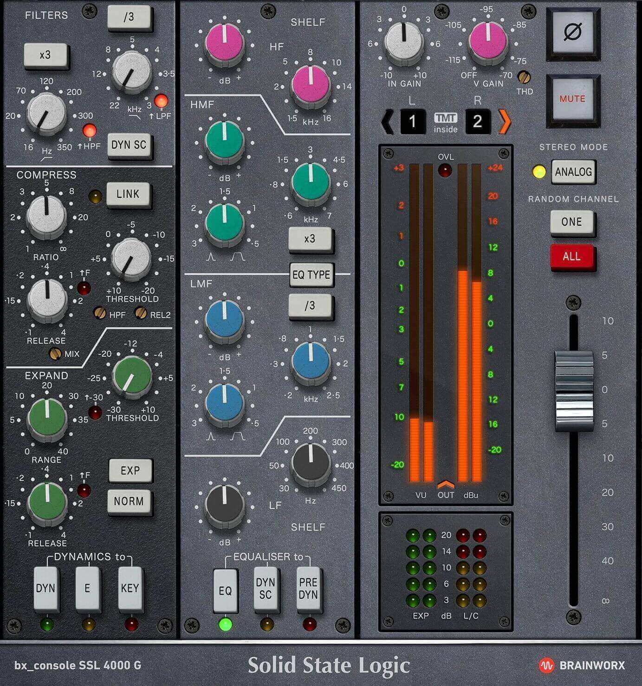Click the blue LMF gain dB knob
This screenshot has height=686, width=642.
pyautogui.click(x=225, y=321)
